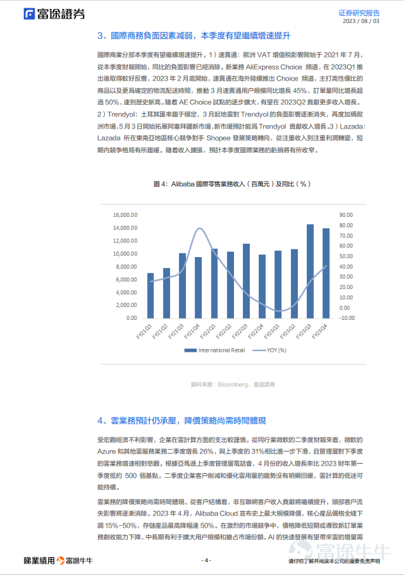
Task: Click the 8,000.00 left axis value
Action: point(127,267)
